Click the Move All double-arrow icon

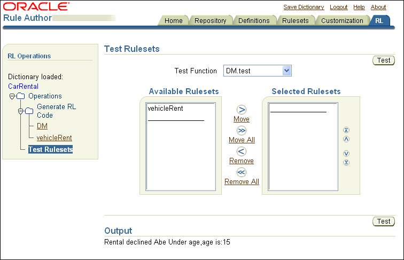pyautogui.click(x=242, y=131)
